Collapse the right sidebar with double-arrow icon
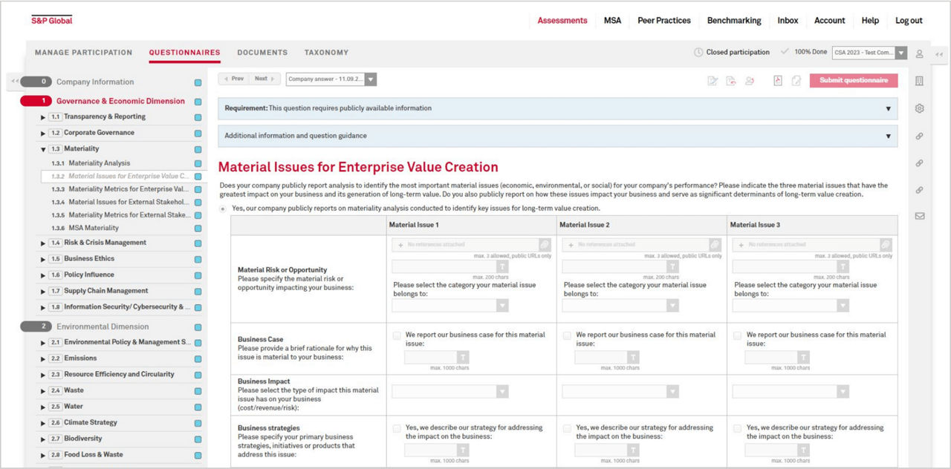This screenshot has height=469, width=951. (938, 54)
